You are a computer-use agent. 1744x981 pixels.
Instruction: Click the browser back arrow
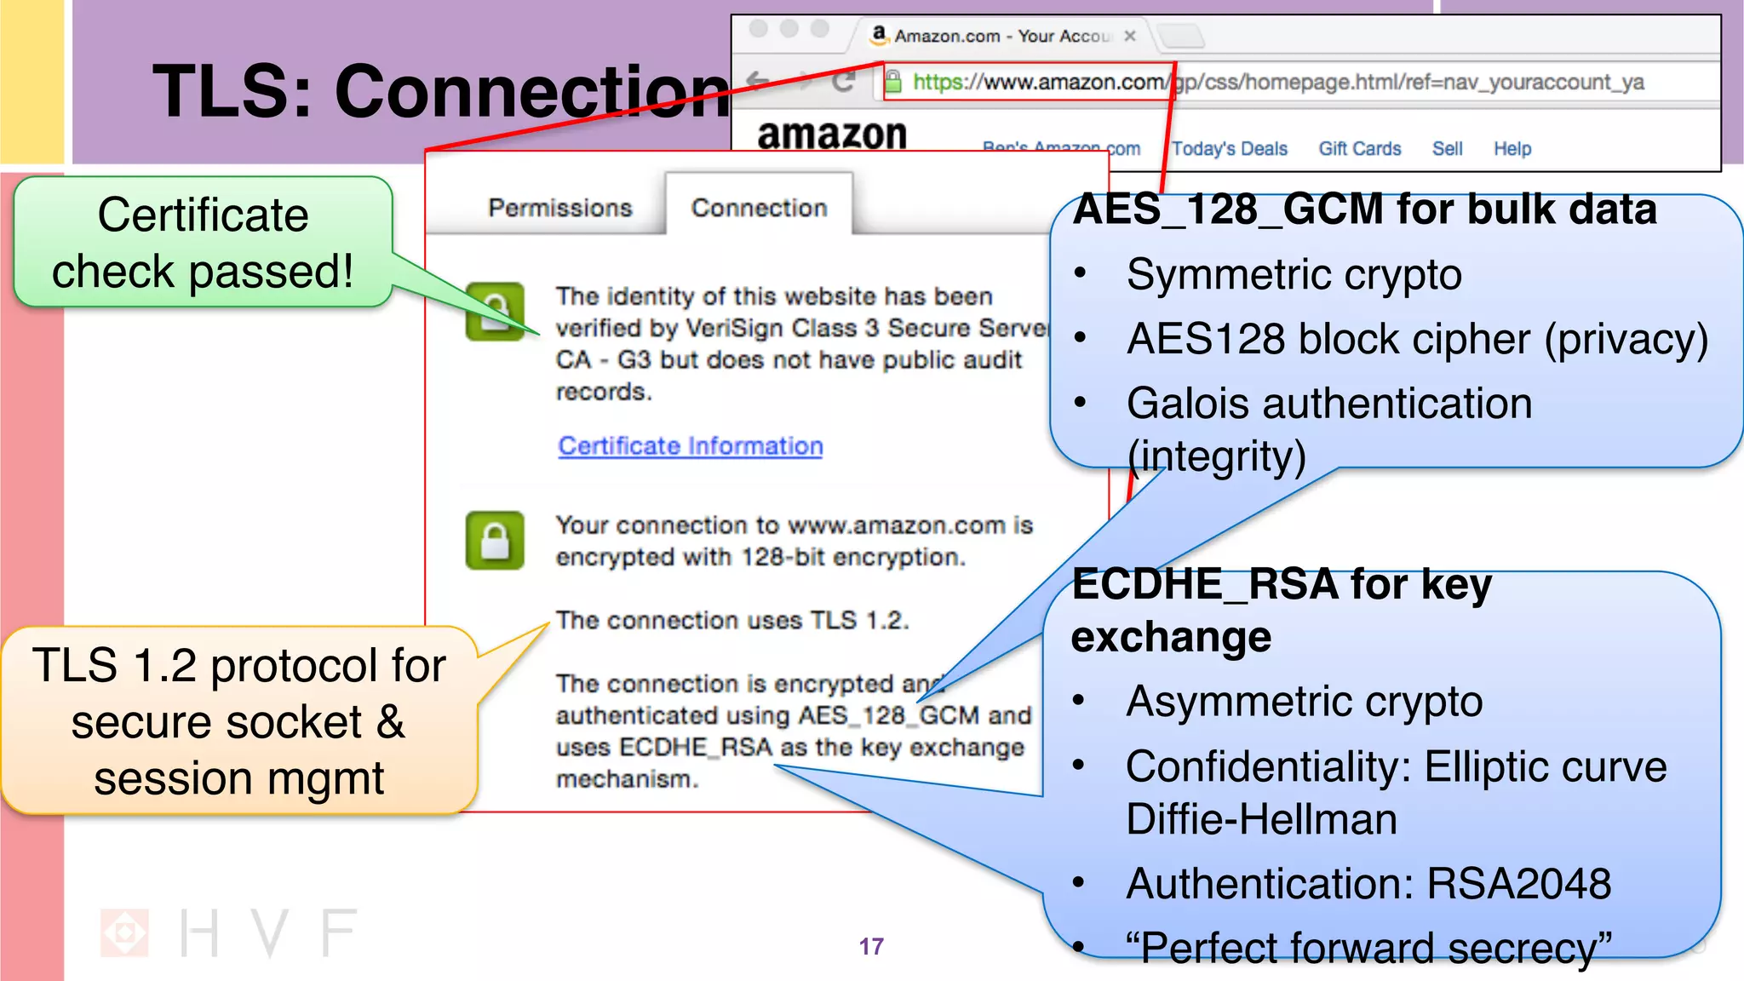click(757, 82)
